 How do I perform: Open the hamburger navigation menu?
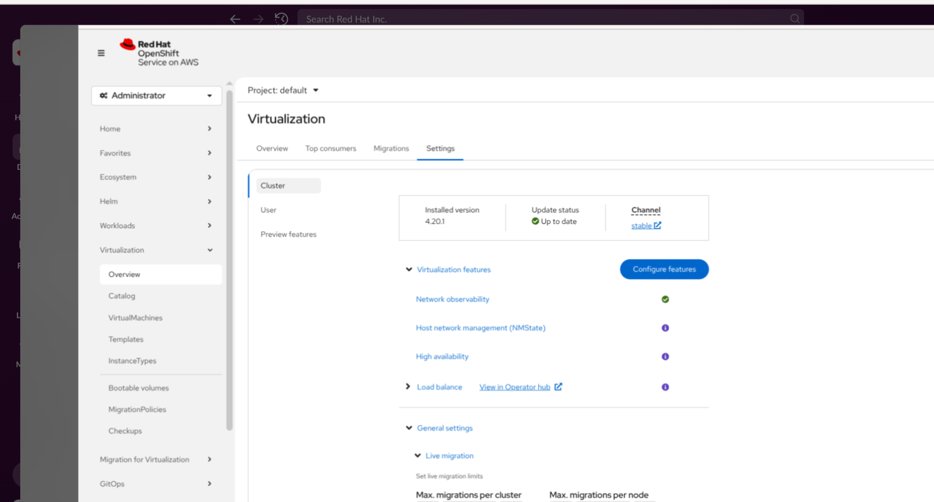(x=101, y=53)
